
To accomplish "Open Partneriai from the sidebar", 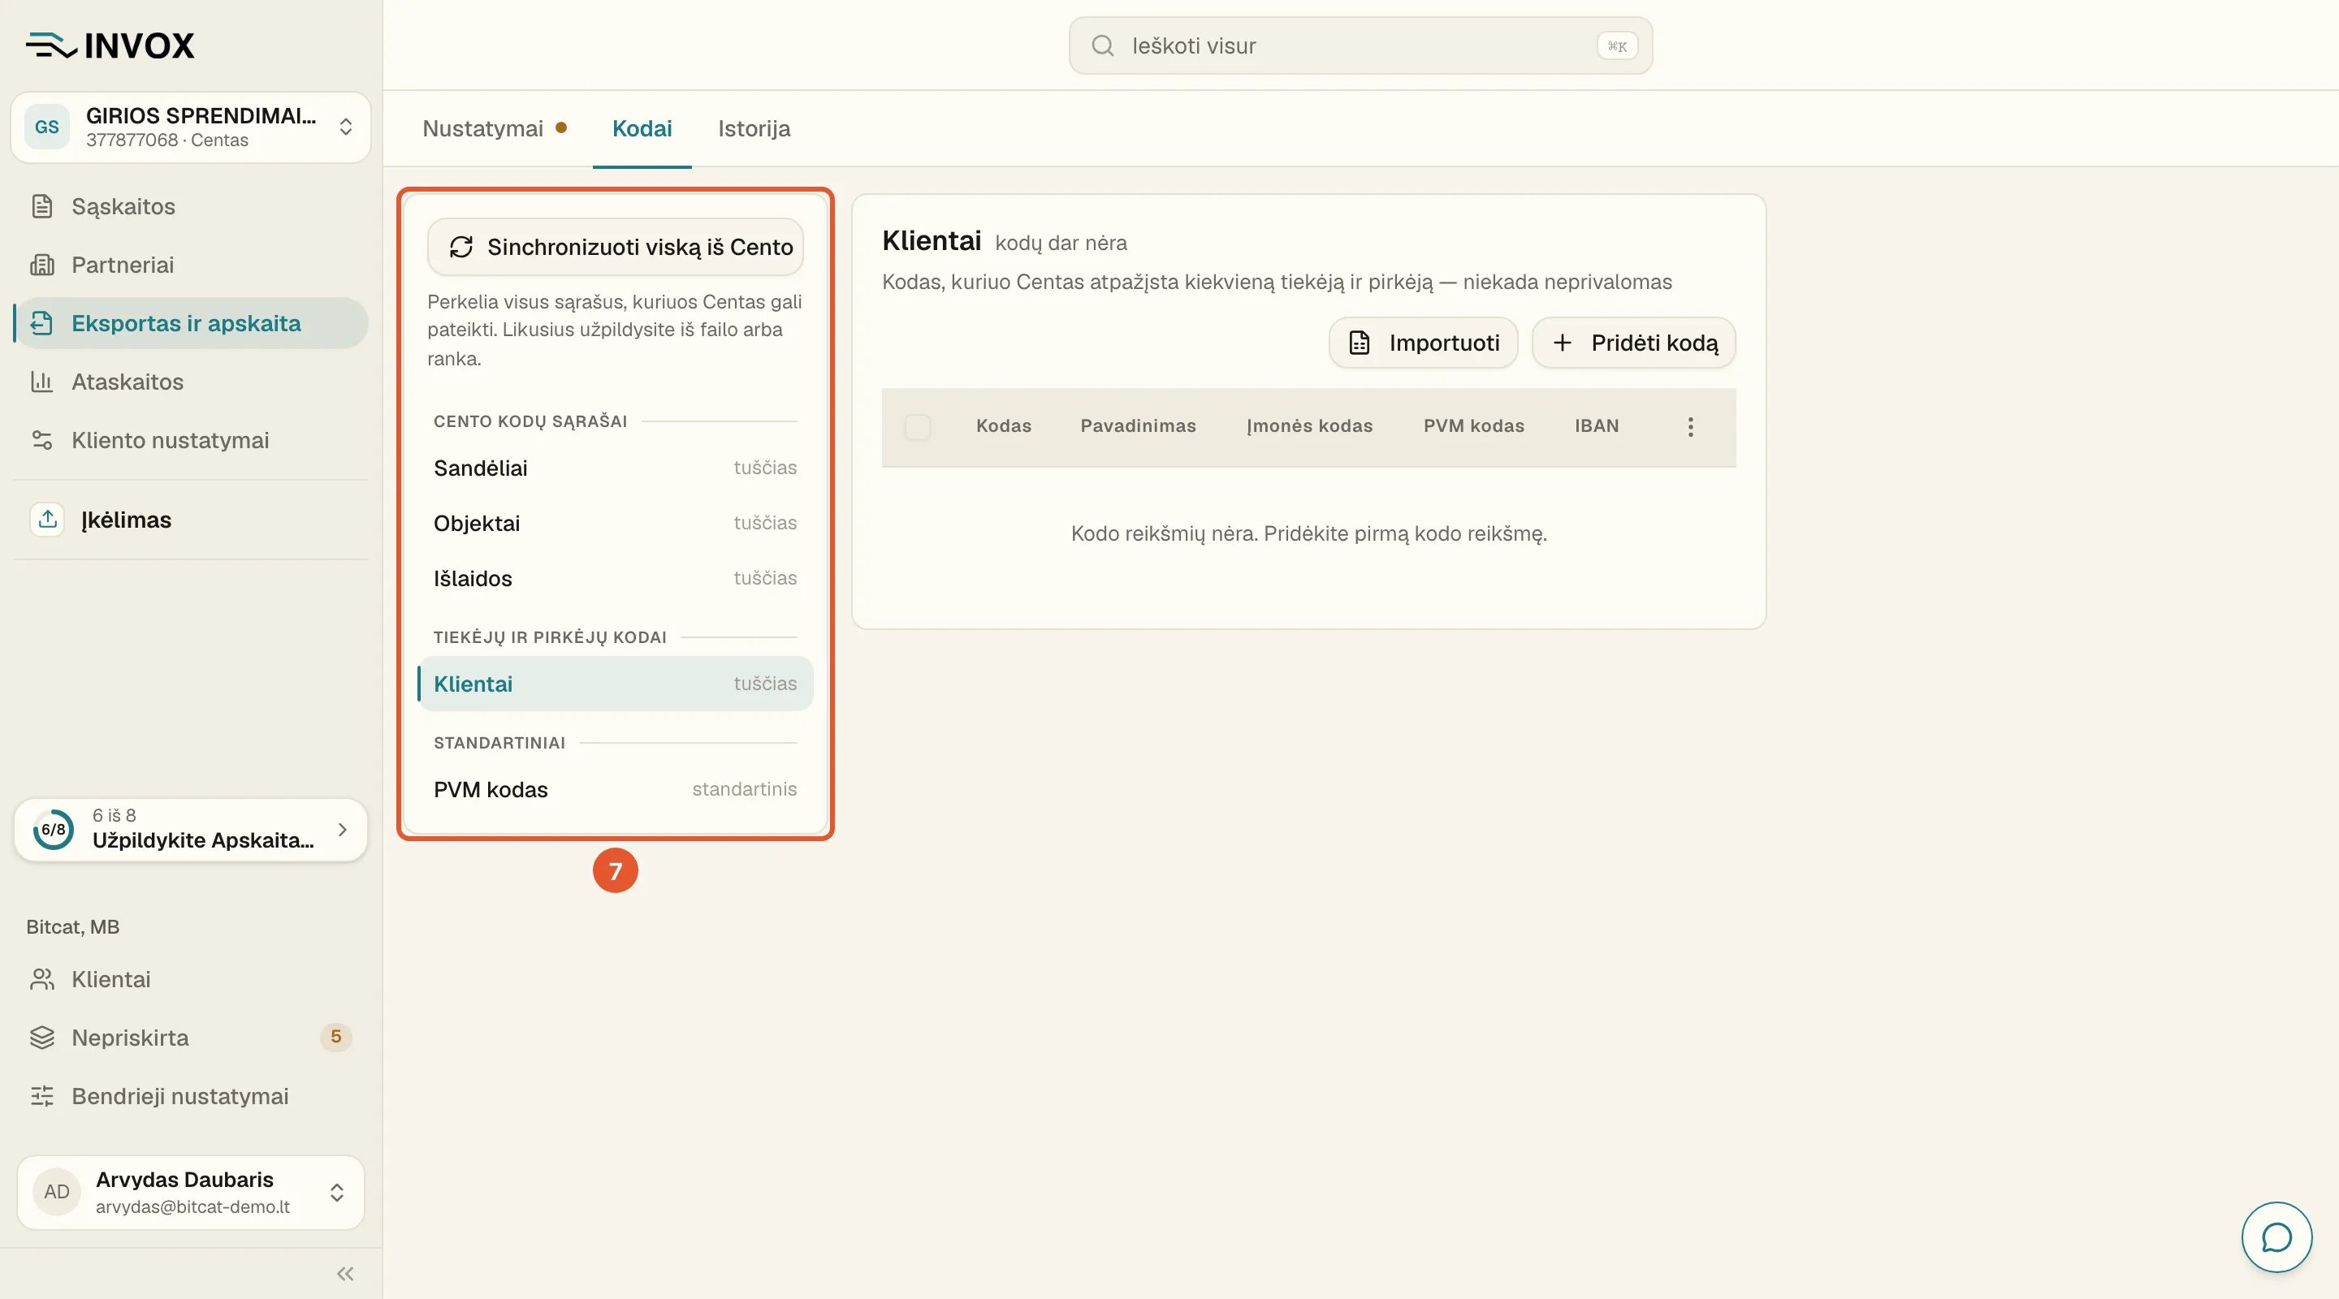I will click(191, 264).
